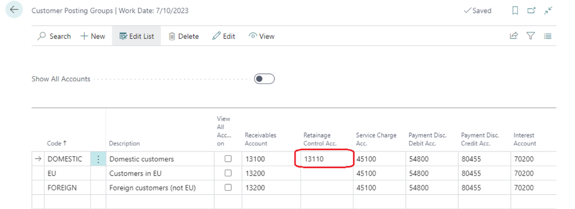Click the list view layout icon

pos(548,36)
